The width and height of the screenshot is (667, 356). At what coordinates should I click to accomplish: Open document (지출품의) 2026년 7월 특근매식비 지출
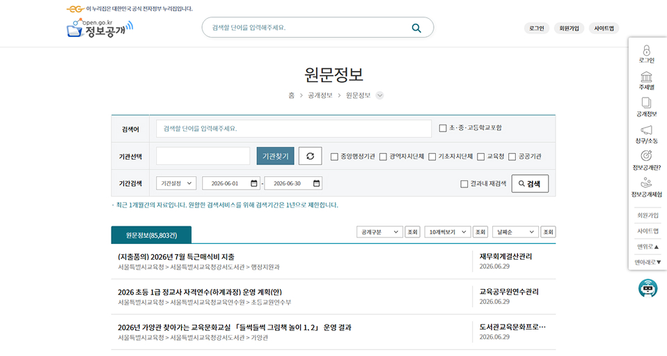point(175,257)
